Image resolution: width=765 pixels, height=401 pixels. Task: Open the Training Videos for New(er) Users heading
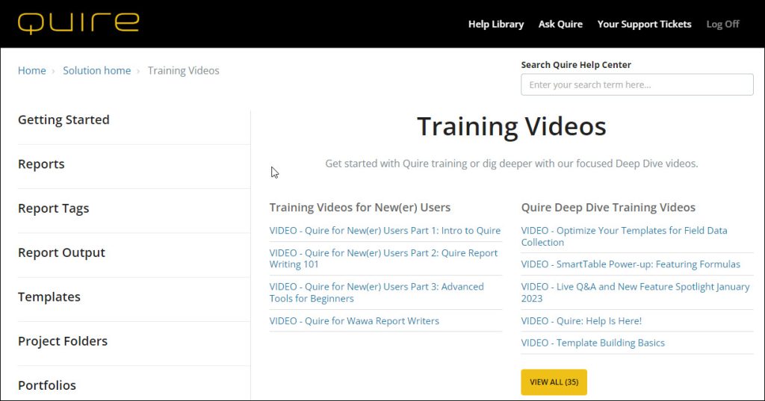(x=359, y=208)
